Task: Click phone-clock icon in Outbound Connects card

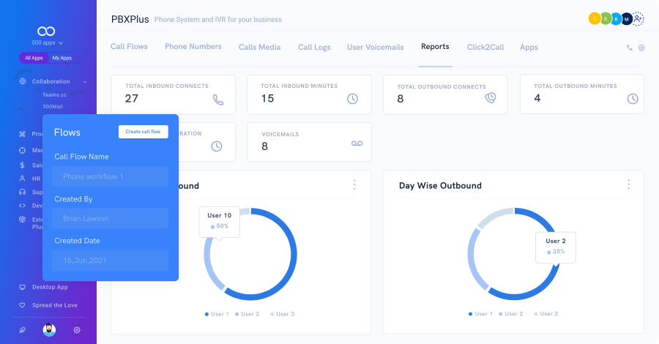Action: tap(490, 98)
